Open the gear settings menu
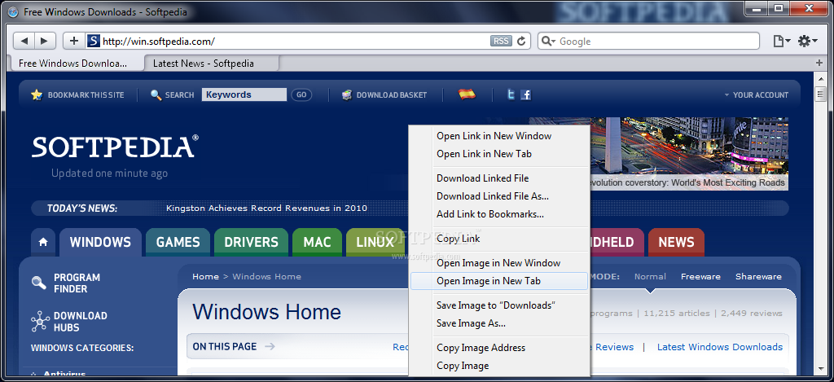The image size is (834, 382). (x=807, y=41)
